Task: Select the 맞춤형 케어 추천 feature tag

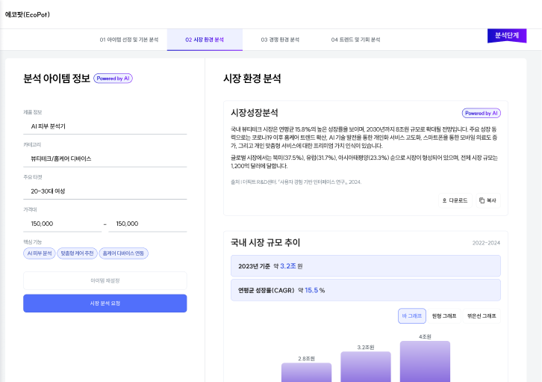Action: point(78,253)
